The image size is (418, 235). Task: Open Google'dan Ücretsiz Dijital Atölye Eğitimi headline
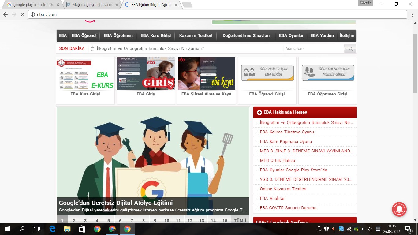click(116, 203)
